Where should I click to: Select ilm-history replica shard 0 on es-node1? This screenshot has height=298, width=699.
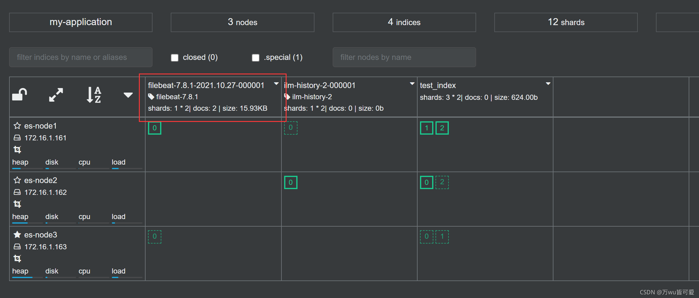pyautogui.click(x=291, y=128)
